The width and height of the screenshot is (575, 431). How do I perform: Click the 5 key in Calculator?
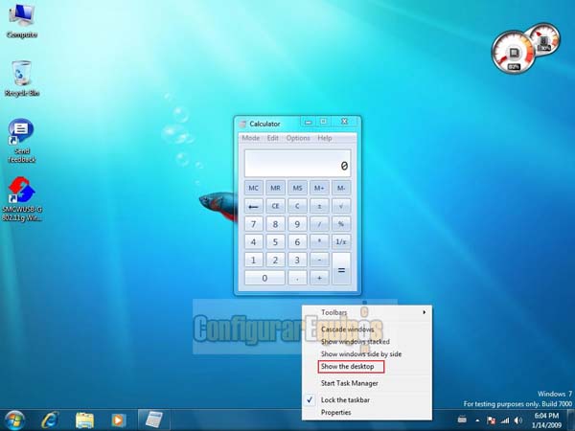275,242
